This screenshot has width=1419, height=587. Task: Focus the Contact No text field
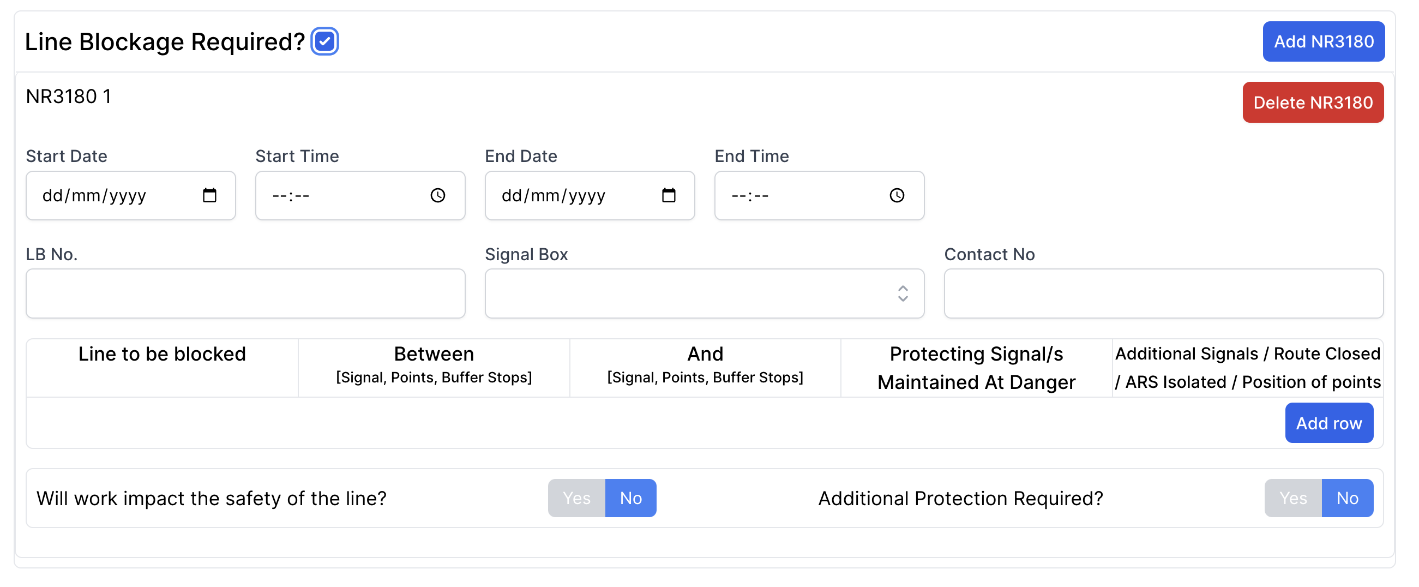point(1163,293)
